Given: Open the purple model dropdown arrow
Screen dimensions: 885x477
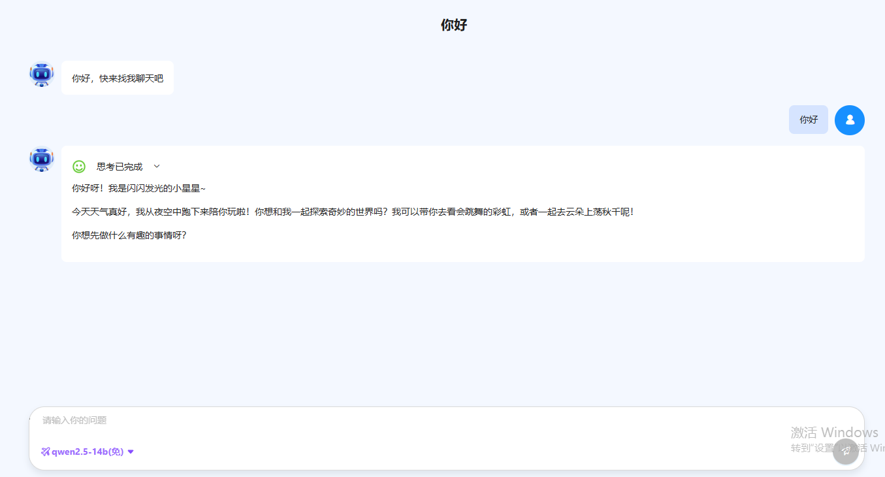Looking at the screenshot, I should tap(131, 452).
